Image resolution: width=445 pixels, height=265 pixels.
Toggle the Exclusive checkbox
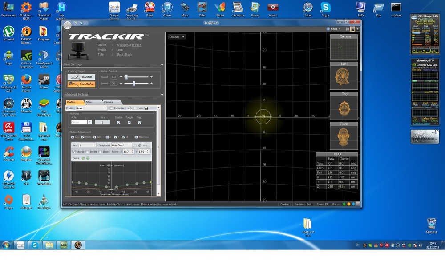pyautogui.click(x=112, y=108)
